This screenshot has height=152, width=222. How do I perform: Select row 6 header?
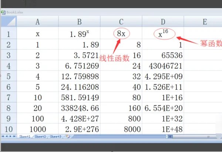9,86
